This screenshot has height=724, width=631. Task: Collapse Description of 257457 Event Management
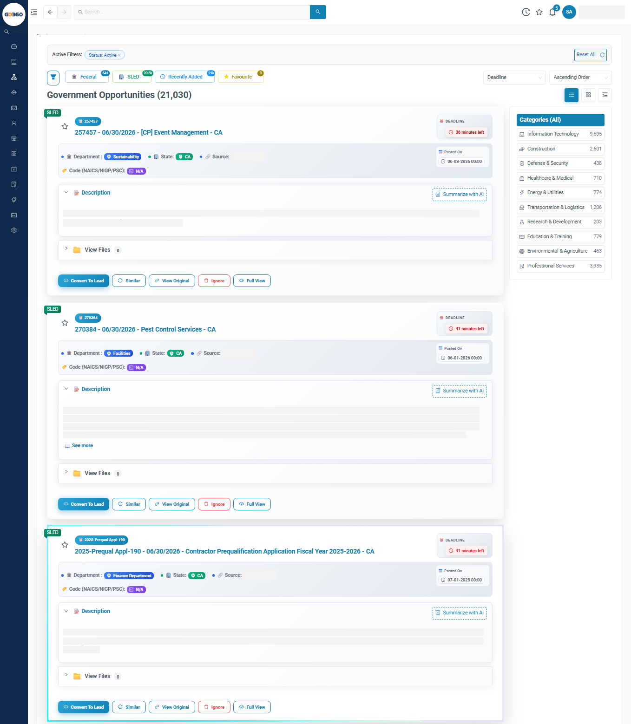pos(66,192)
